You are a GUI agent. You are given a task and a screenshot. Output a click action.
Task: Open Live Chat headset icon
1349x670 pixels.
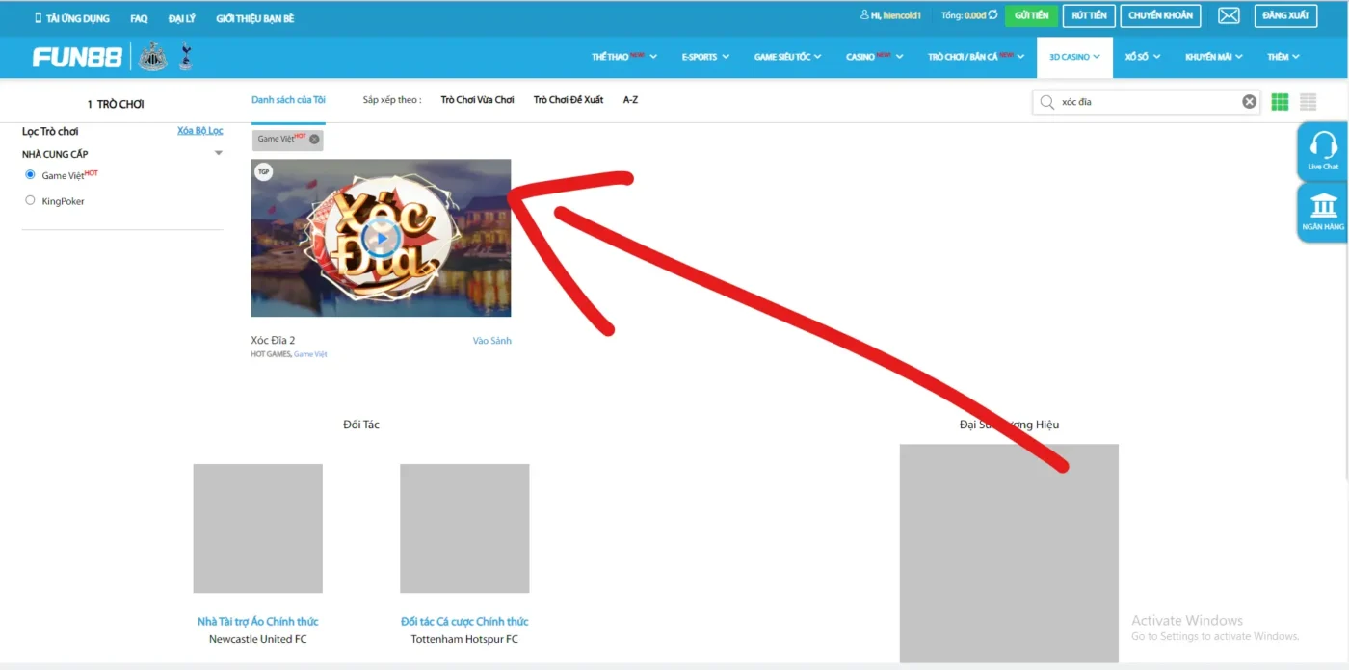[x=1323, y=145]
